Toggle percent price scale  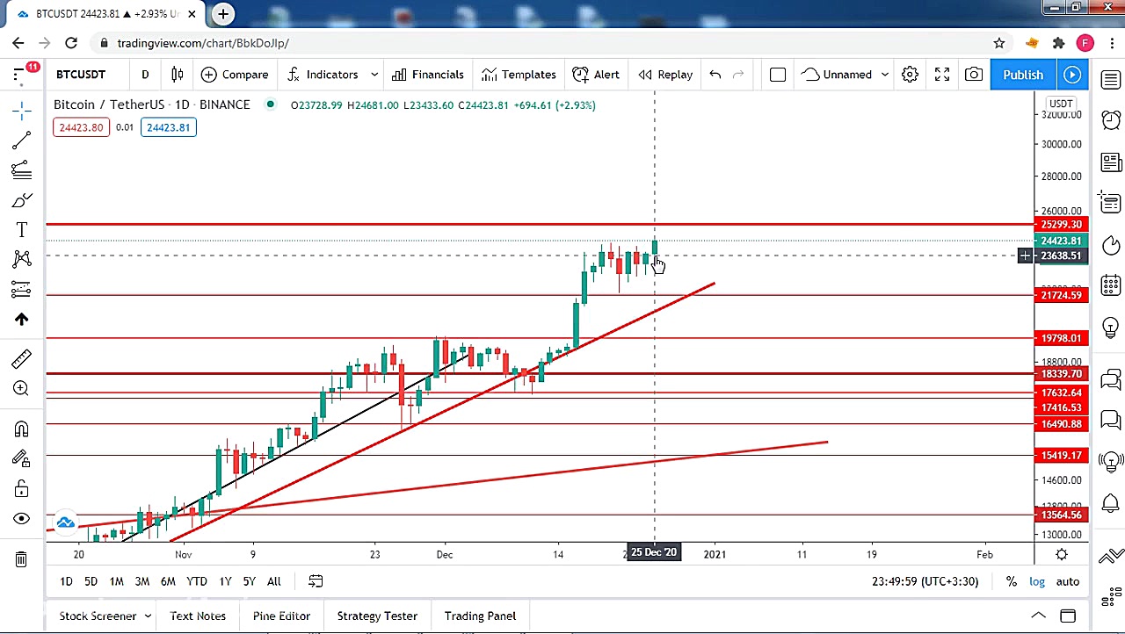(x=1012, y=581)
